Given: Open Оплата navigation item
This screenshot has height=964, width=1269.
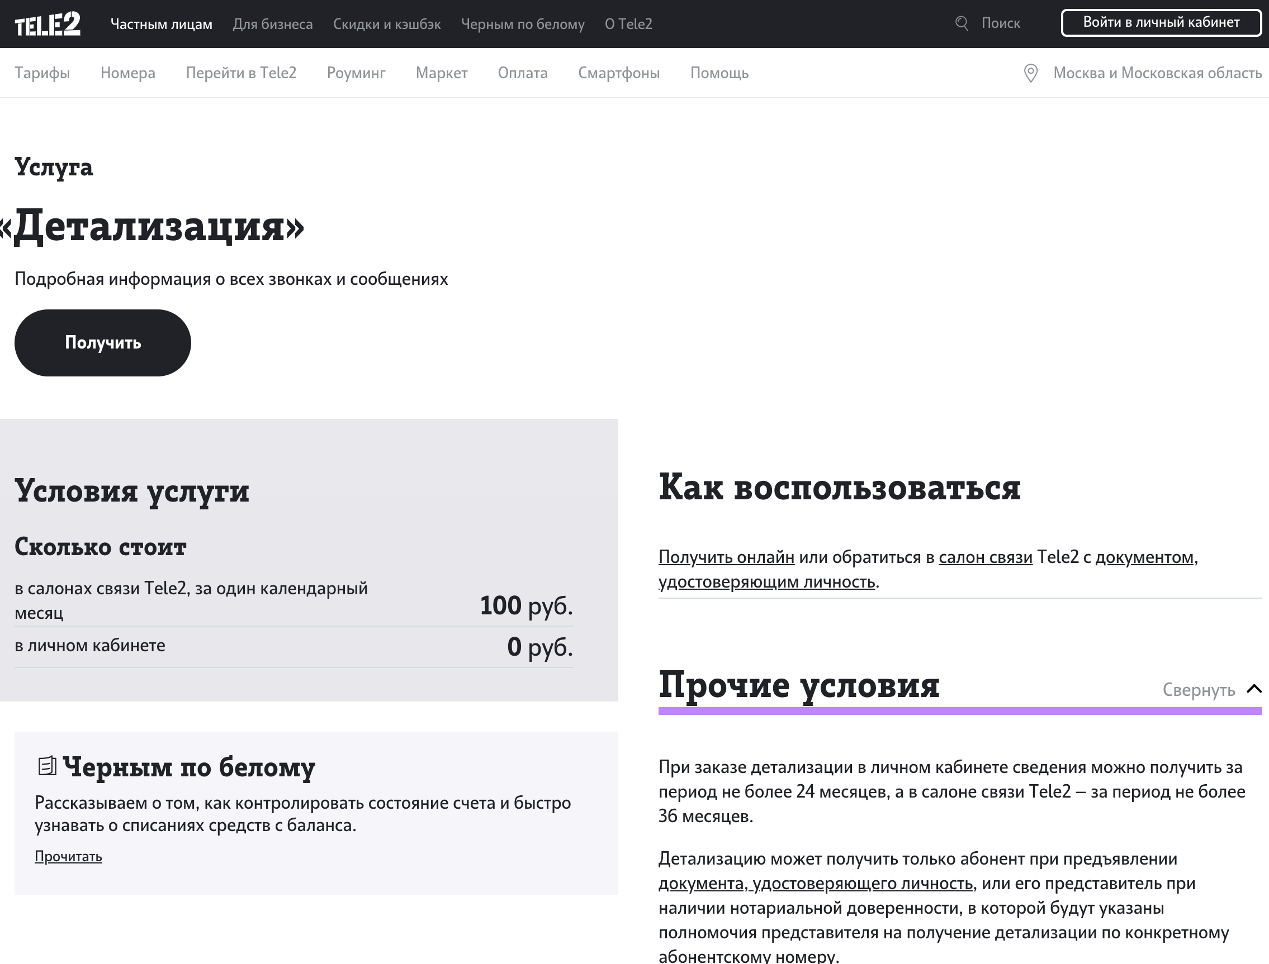Looking at the screenshot, I should coord(523,73).
